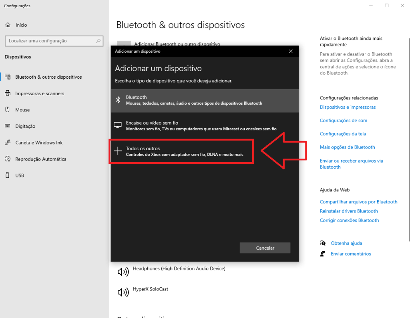Select the Bluetooth device type option
This screenshot has height=318, width=410.
click(x=205, y=100)
